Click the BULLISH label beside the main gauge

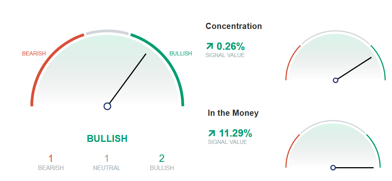tap(181, 53)
